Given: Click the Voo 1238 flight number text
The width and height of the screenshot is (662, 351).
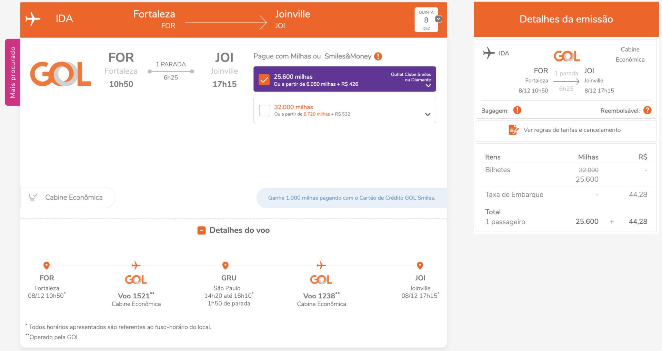Looking at the screenshot, I should click(321, 296).
